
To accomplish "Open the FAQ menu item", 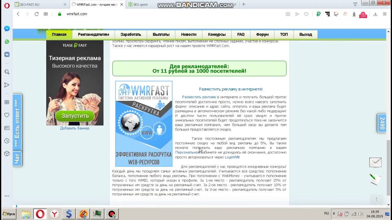I will (x=241, y=35).
